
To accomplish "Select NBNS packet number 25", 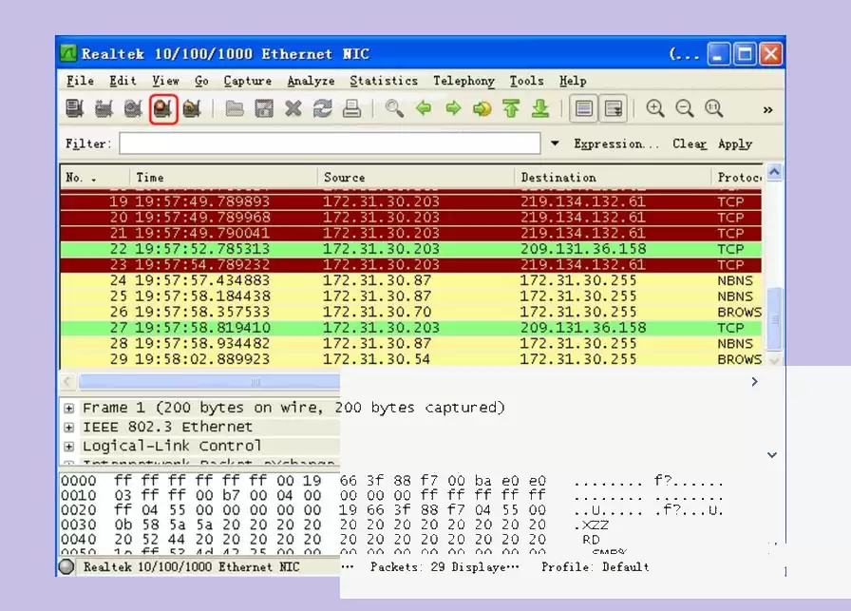I will pos(411,296).
